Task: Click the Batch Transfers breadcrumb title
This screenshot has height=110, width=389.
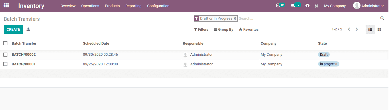Action: [x=22, y=19]
